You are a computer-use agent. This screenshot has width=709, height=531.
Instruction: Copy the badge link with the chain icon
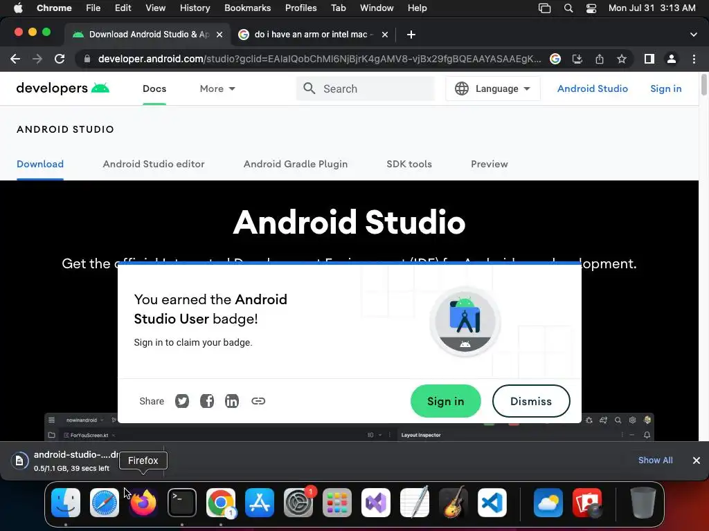258,401
